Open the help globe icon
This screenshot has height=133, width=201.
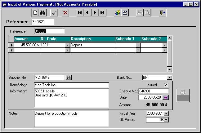(x=117, y=13)
